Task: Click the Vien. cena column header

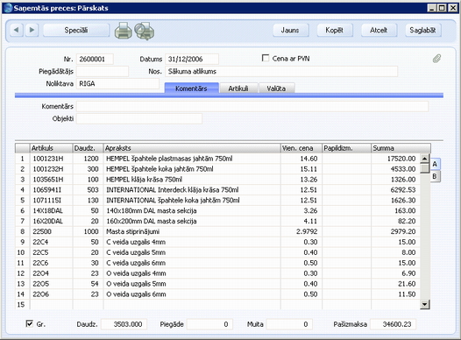Action: point(301,148)
